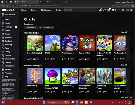Screen dimensions: 135x105
Task: Click the Roblox search field
Action: [x=80, y=10]
